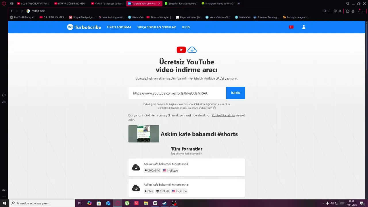Click the YouTube URL input field
The height and width of the screenshot is (207, 368).
[x=177, y=93]
